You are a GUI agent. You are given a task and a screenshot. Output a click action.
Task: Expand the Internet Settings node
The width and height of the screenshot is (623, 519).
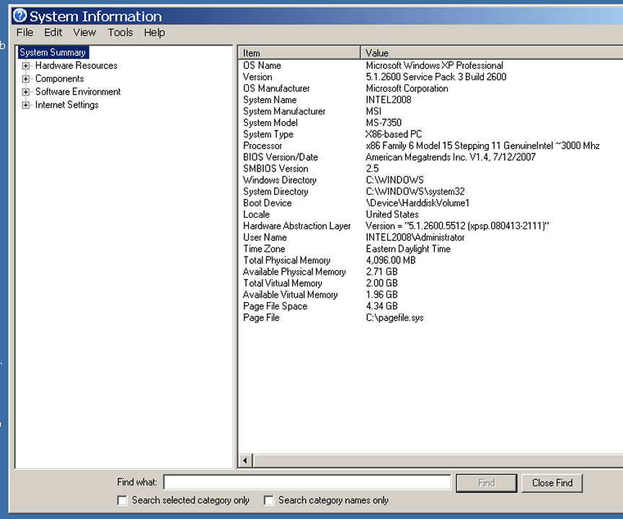(x=26, y=105)
